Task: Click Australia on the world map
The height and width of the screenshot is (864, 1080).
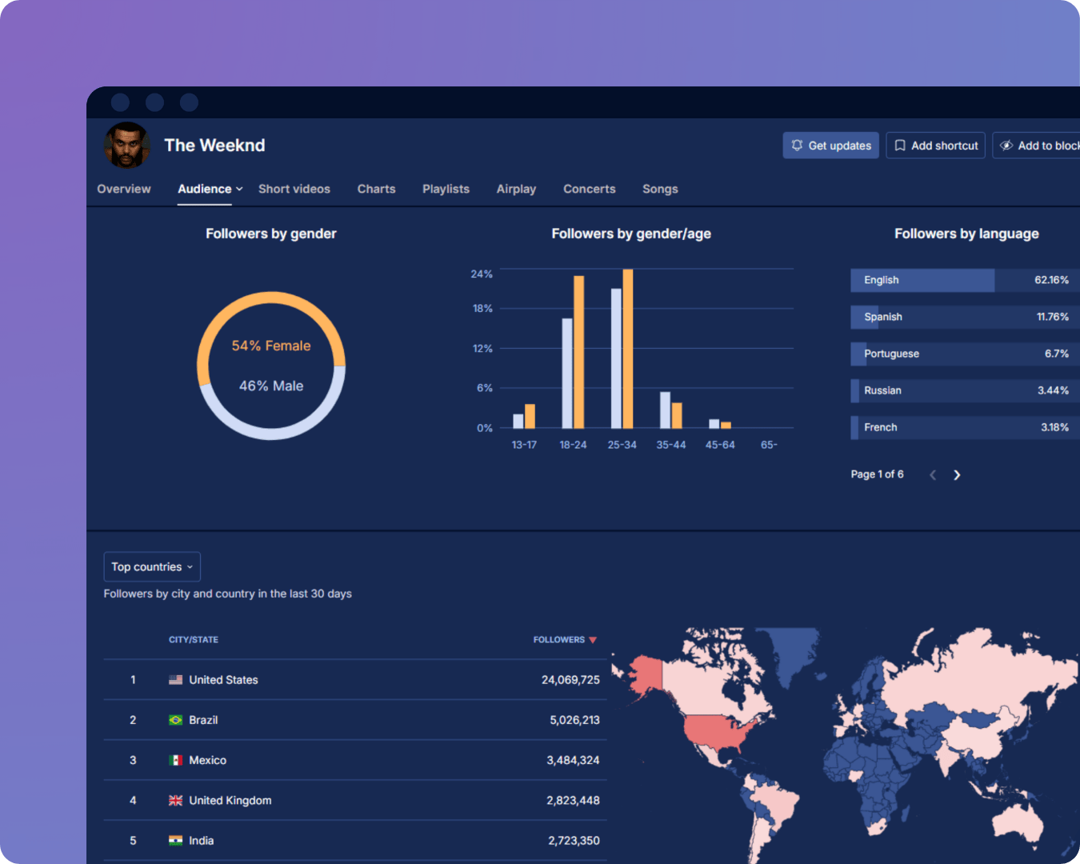Action: point(1018,824)
